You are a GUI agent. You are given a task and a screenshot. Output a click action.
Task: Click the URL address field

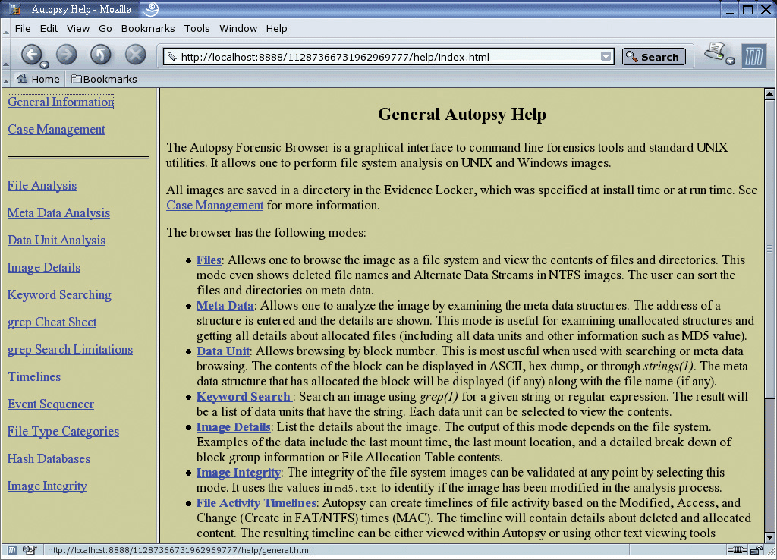tap(388, 57)
